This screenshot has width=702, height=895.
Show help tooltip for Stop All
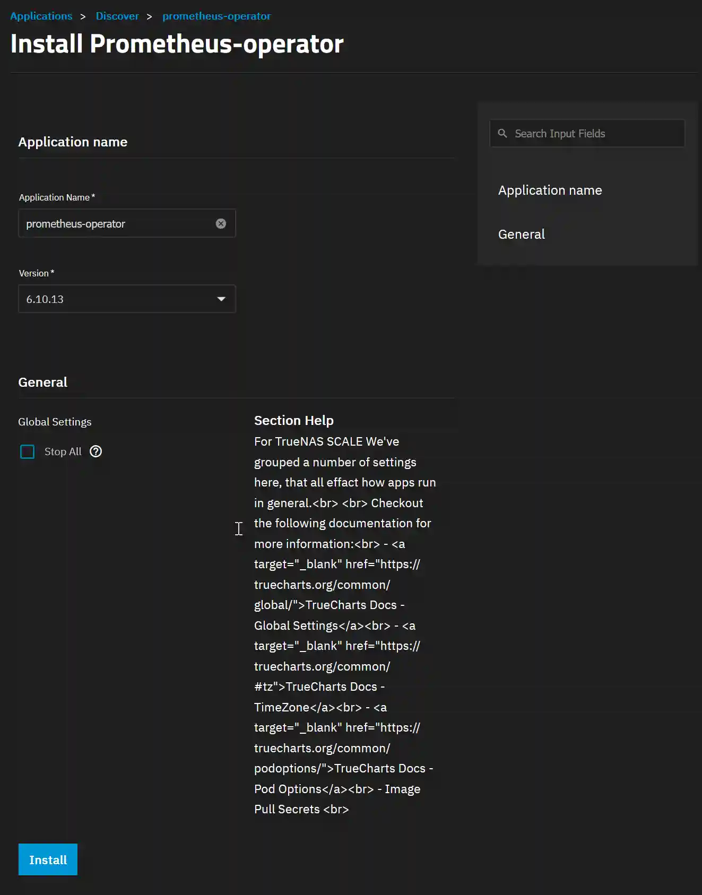point(96,451)
